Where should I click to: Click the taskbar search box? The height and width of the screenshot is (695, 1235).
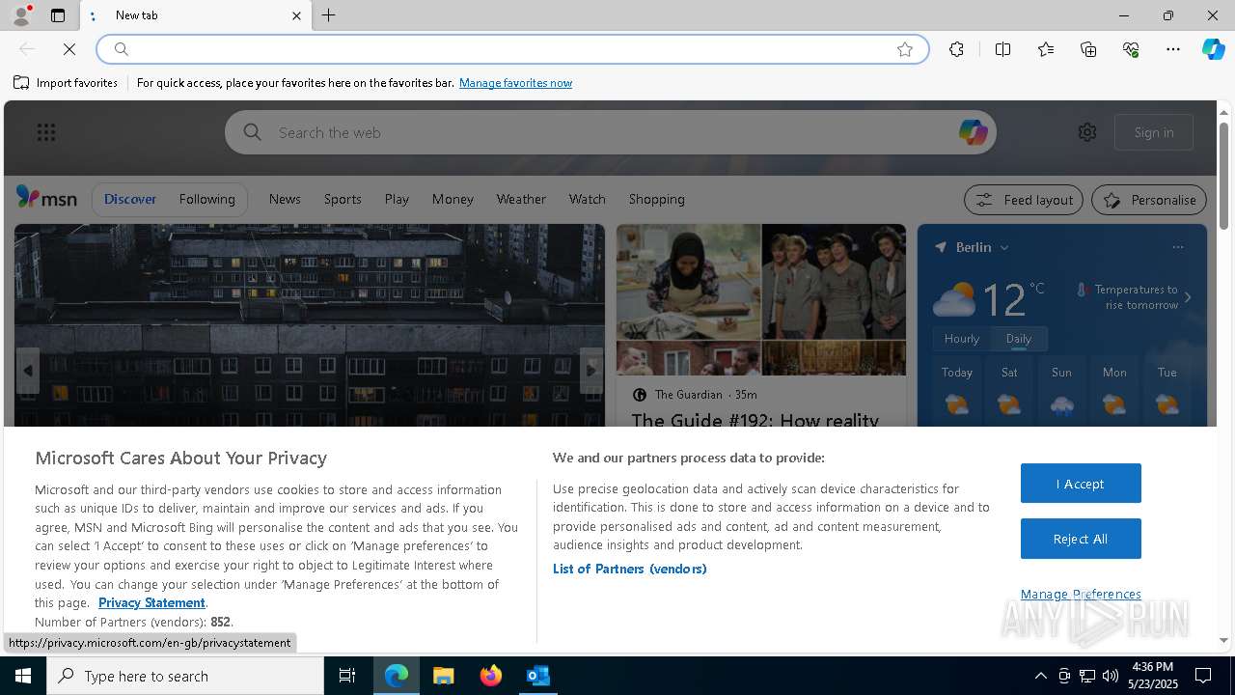click(x=185, y=676)
